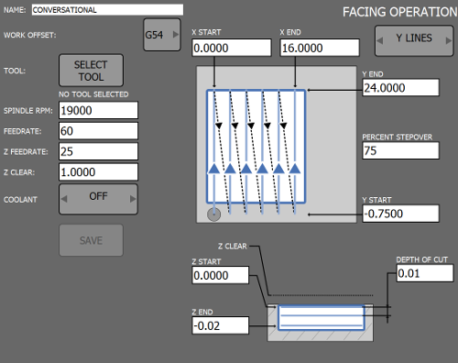Click right arrow of coolant OFF selector
Image resolution: width=458 pixels, height=363 pixels.
point(133,199)
